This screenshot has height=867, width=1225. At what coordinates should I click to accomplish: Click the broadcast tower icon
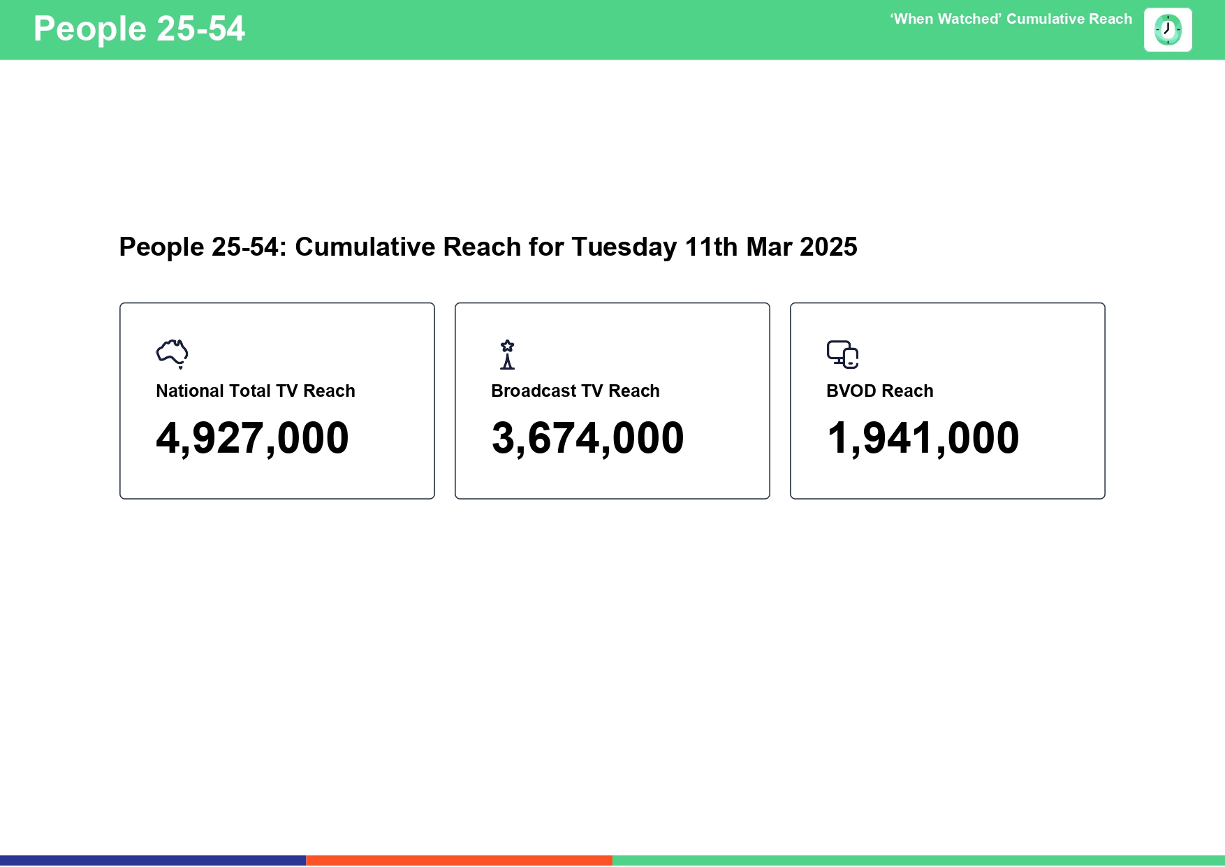tap(507, 354)
